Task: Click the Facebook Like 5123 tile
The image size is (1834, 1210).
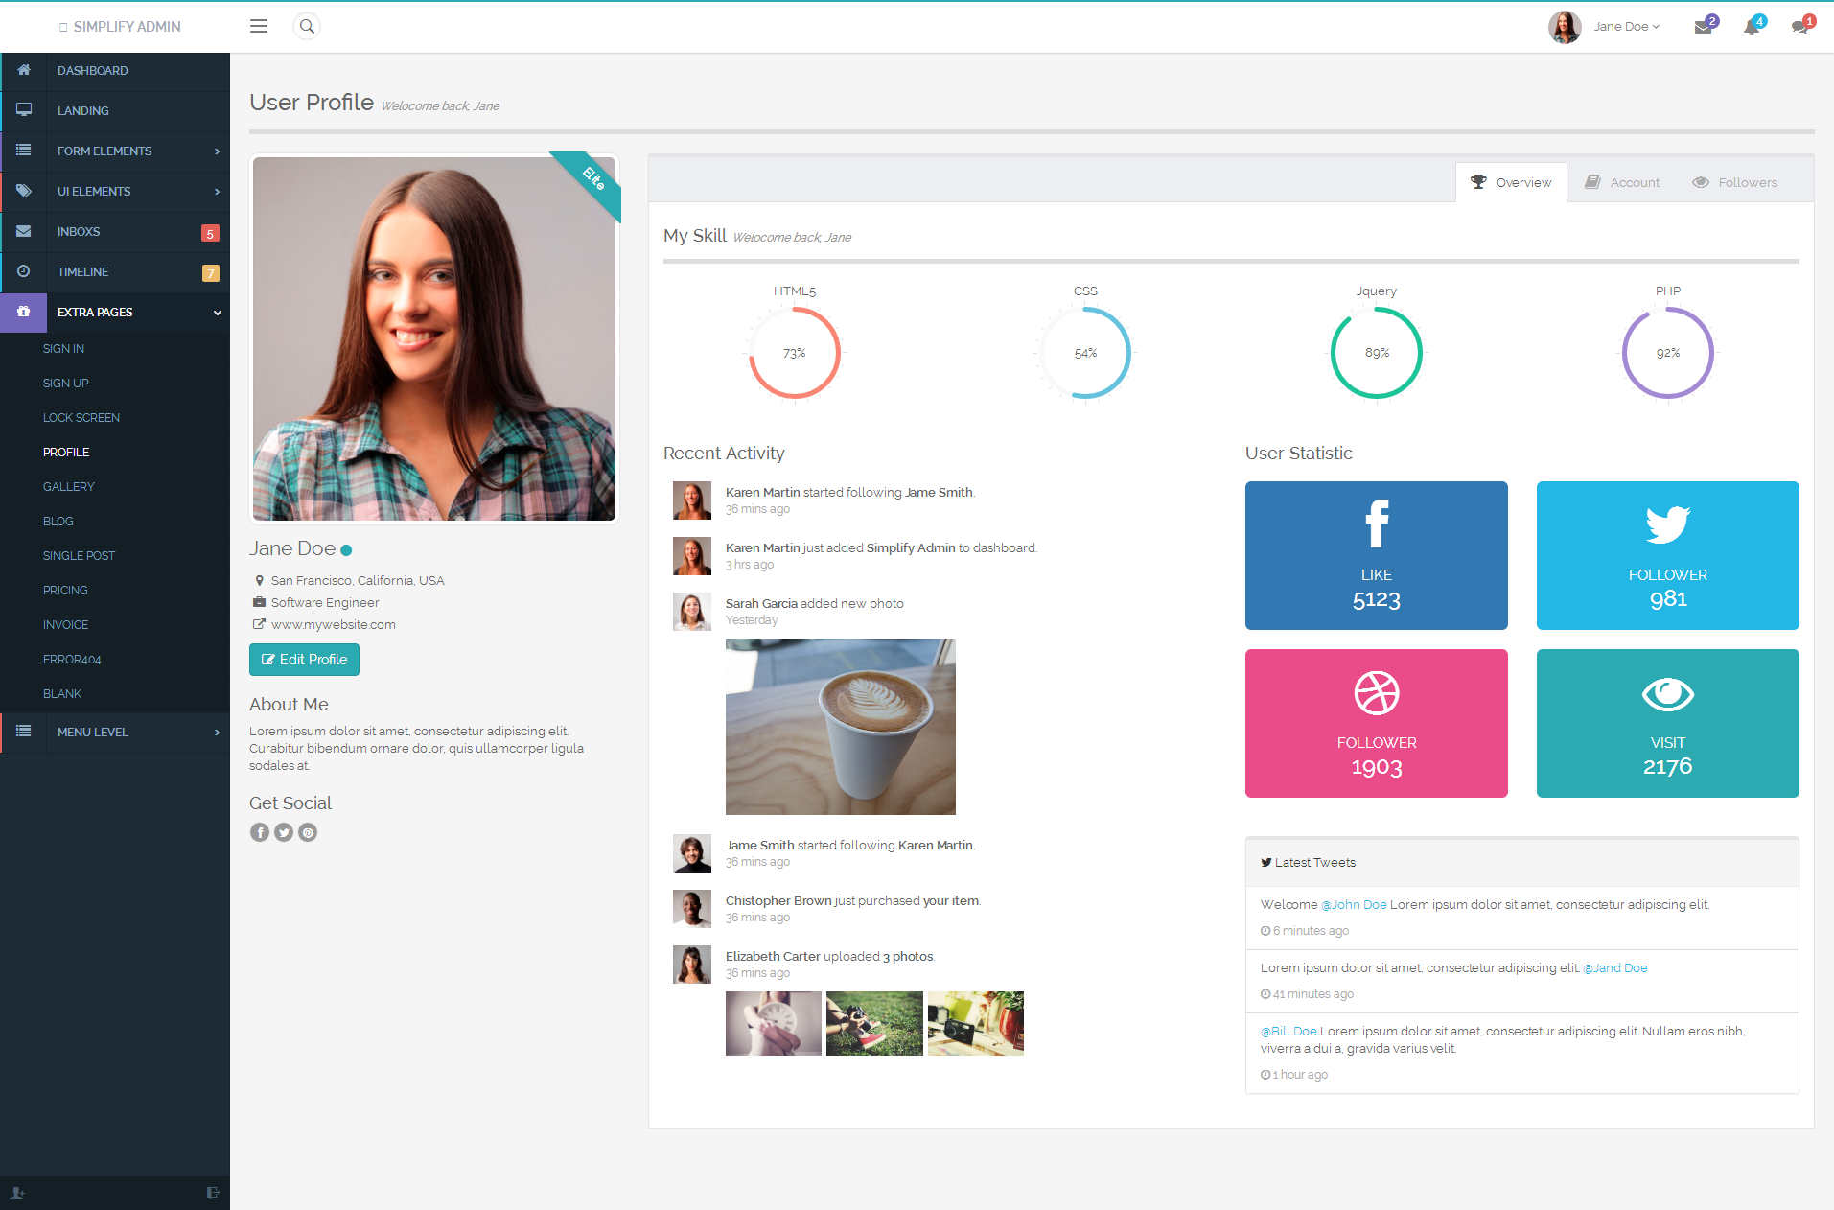Action: (1376, 555)
